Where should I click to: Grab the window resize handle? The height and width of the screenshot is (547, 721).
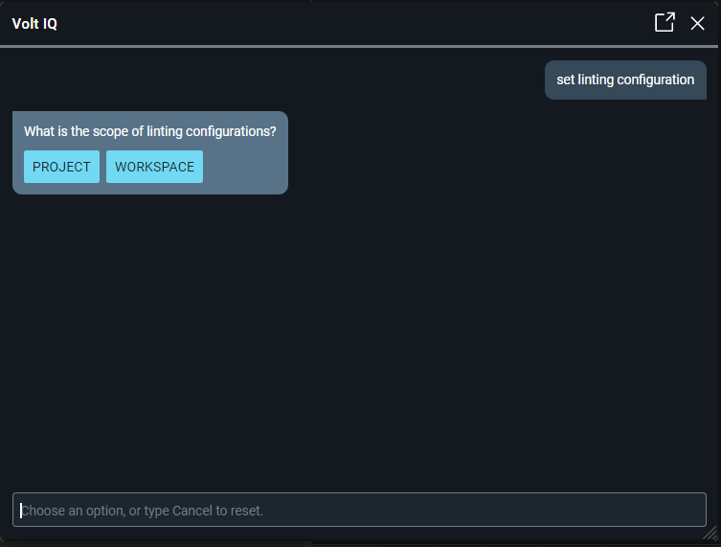point(711,537)
